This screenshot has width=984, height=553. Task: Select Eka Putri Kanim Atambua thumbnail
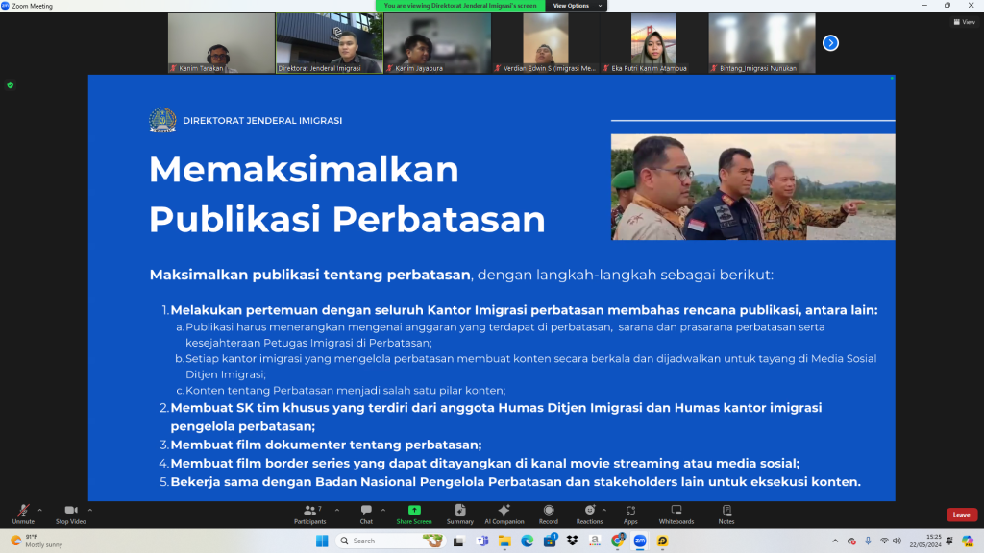point(653,43)
